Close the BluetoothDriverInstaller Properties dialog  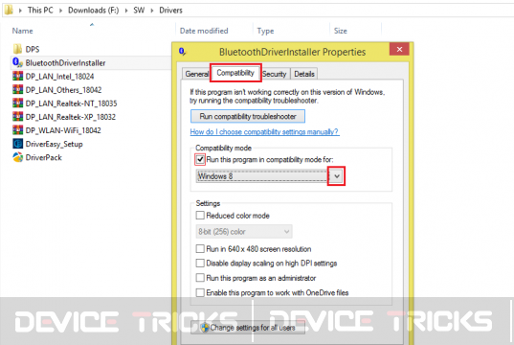click(x=399, y=49)
